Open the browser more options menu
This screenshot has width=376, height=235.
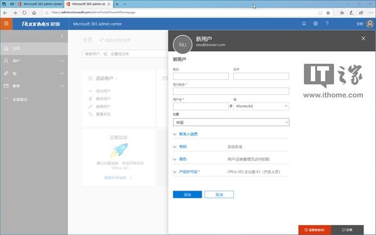(x=370, y=13)
